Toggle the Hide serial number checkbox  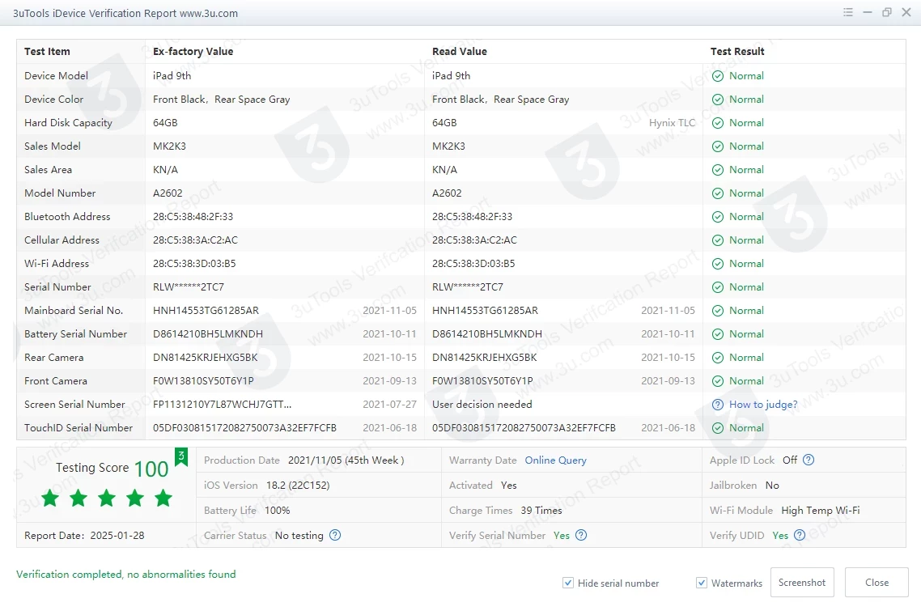pyautogui.click(x=568, y=583)
